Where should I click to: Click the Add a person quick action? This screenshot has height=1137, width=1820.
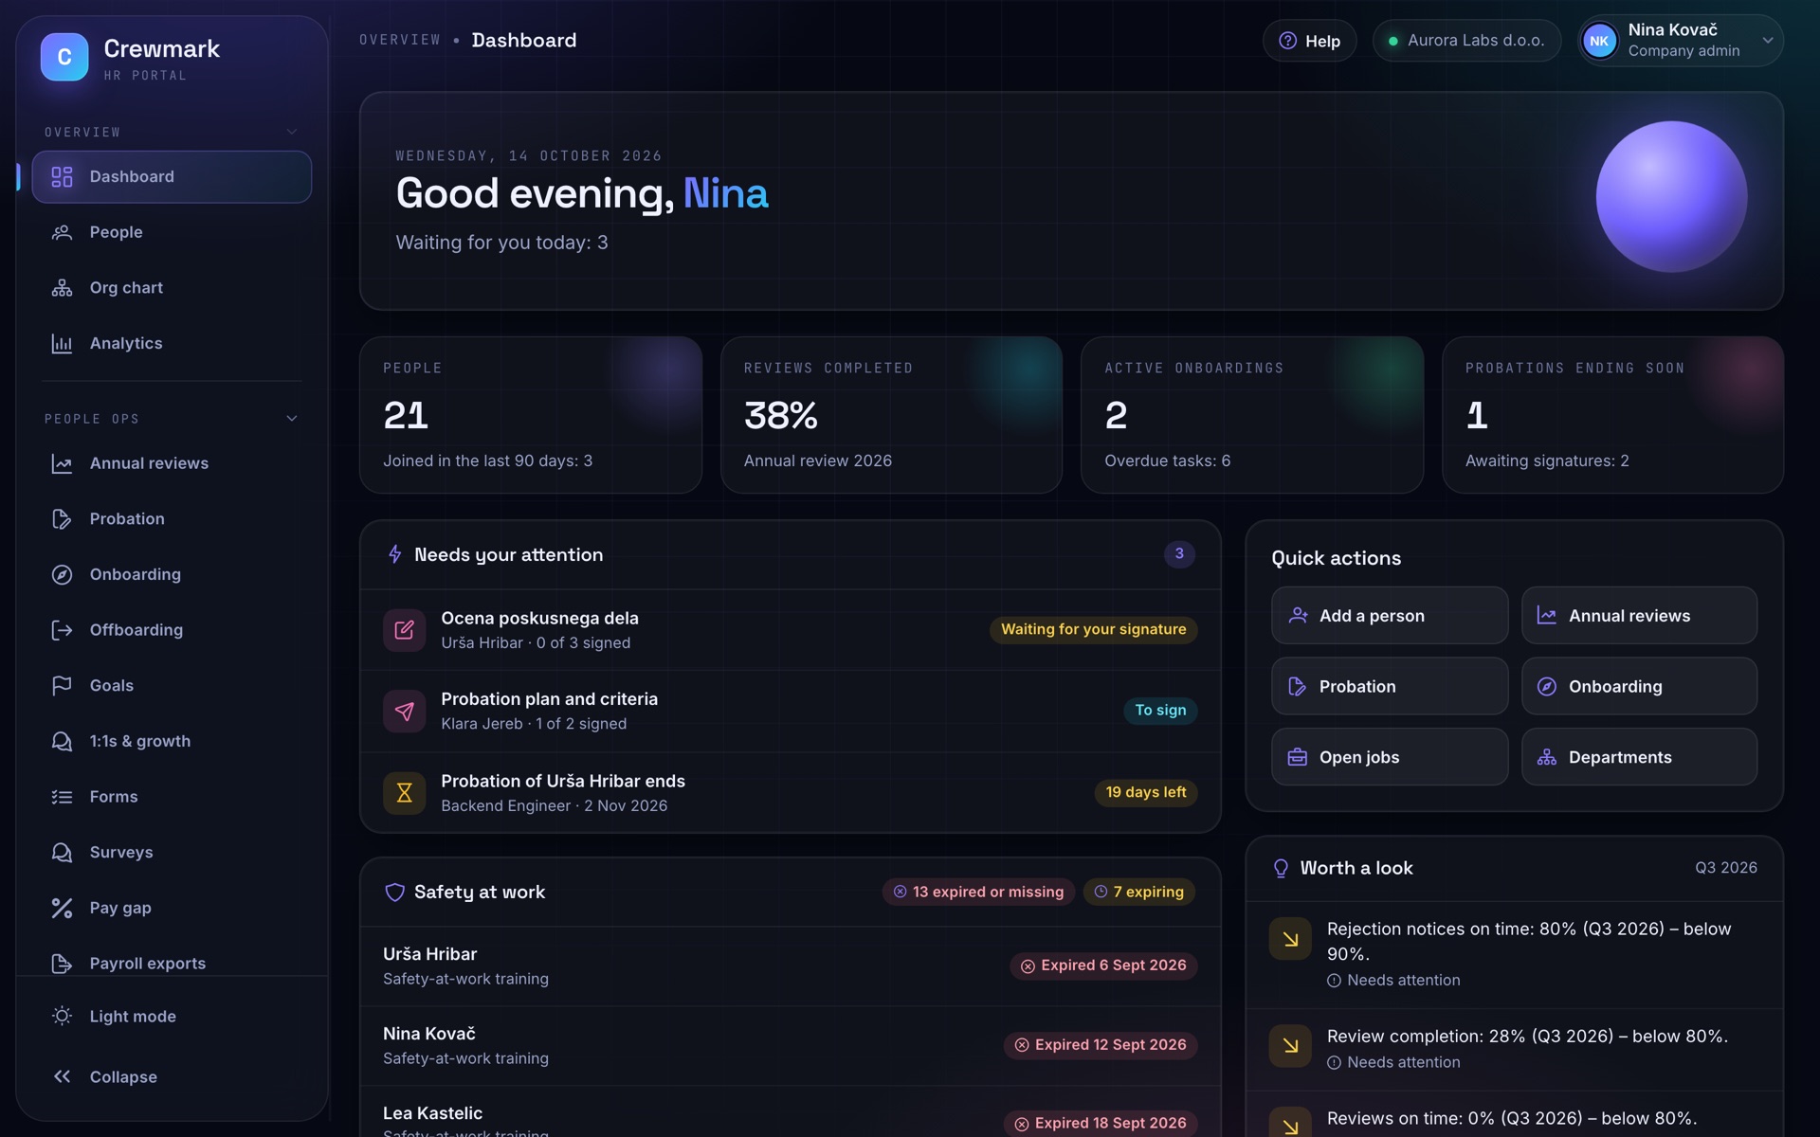click(1390, 616)
